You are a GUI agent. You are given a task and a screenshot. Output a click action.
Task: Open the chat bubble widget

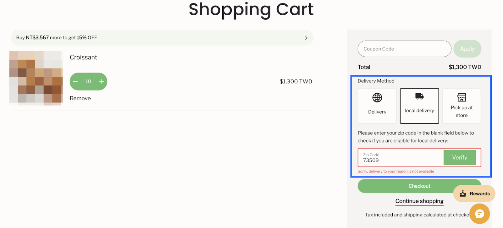[x=479, y=214]
